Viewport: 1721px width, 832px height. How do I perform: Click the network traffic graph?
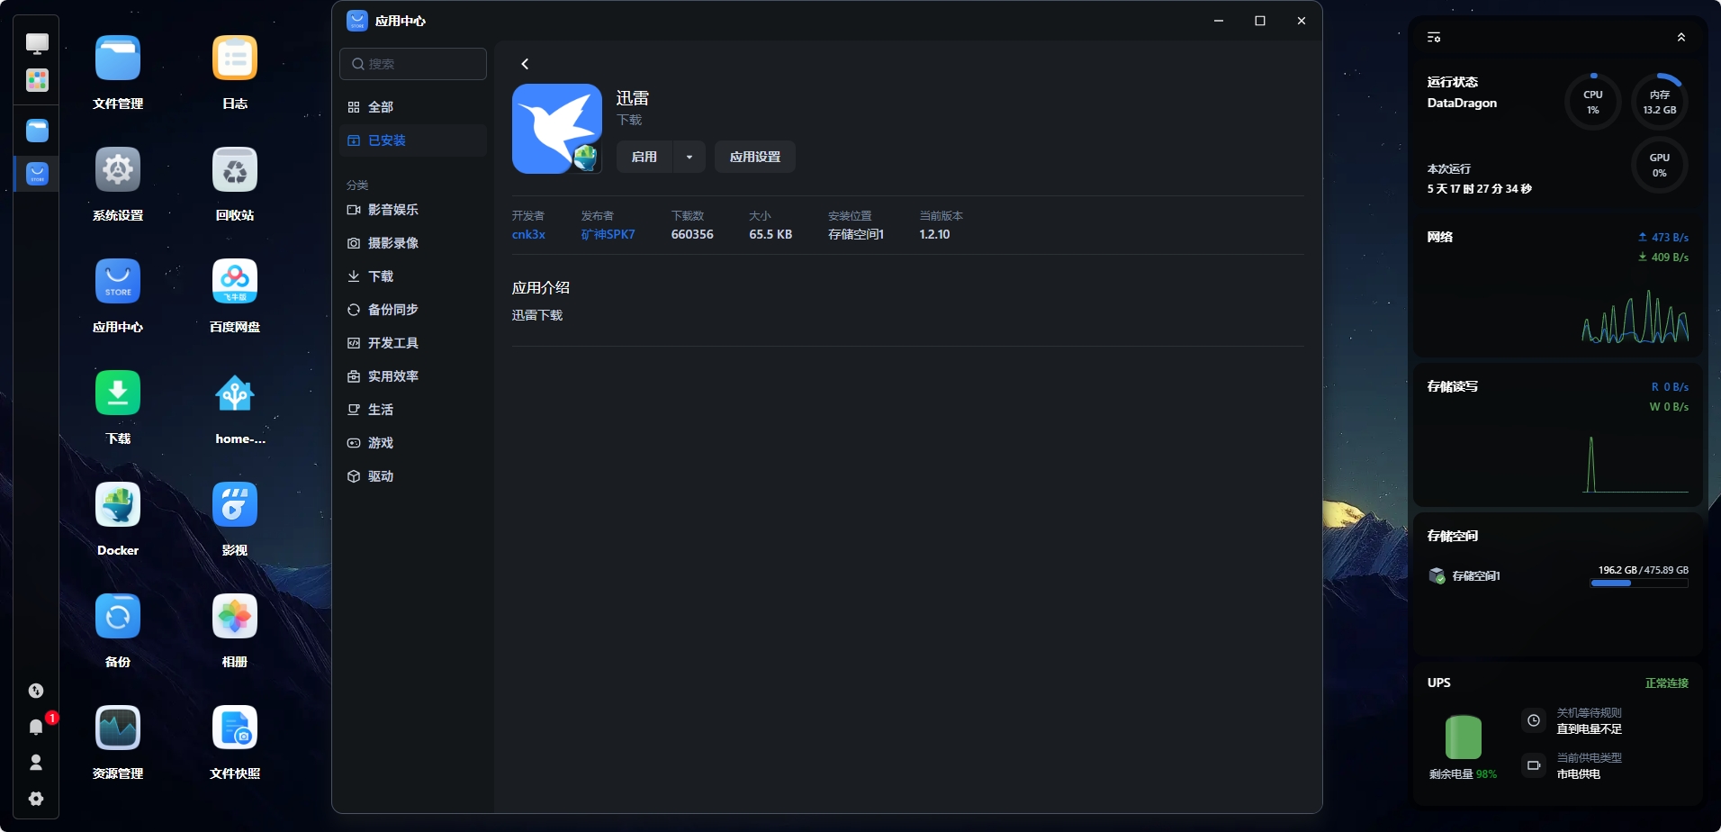tap(1635, 316)
